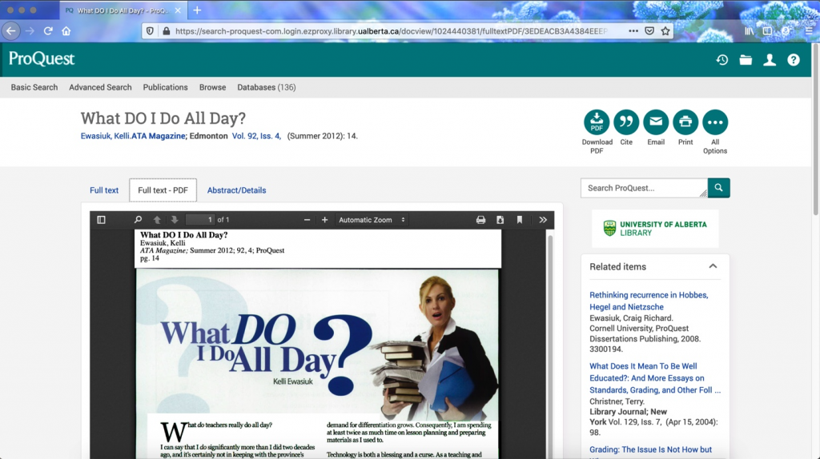Open Databases (136) menu item
This screenshot has width=820, height=459.
[x=267, y=87]
